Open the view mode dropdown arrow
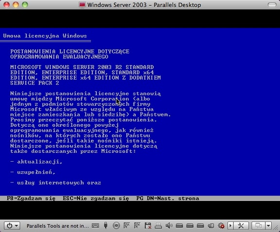Screen dimensions: 280x232 pos(268,226)
